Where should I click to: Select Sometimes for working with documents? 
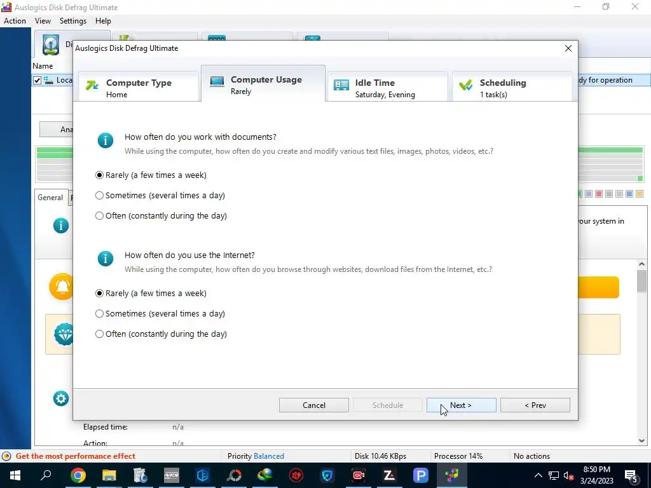pos(160,196)
